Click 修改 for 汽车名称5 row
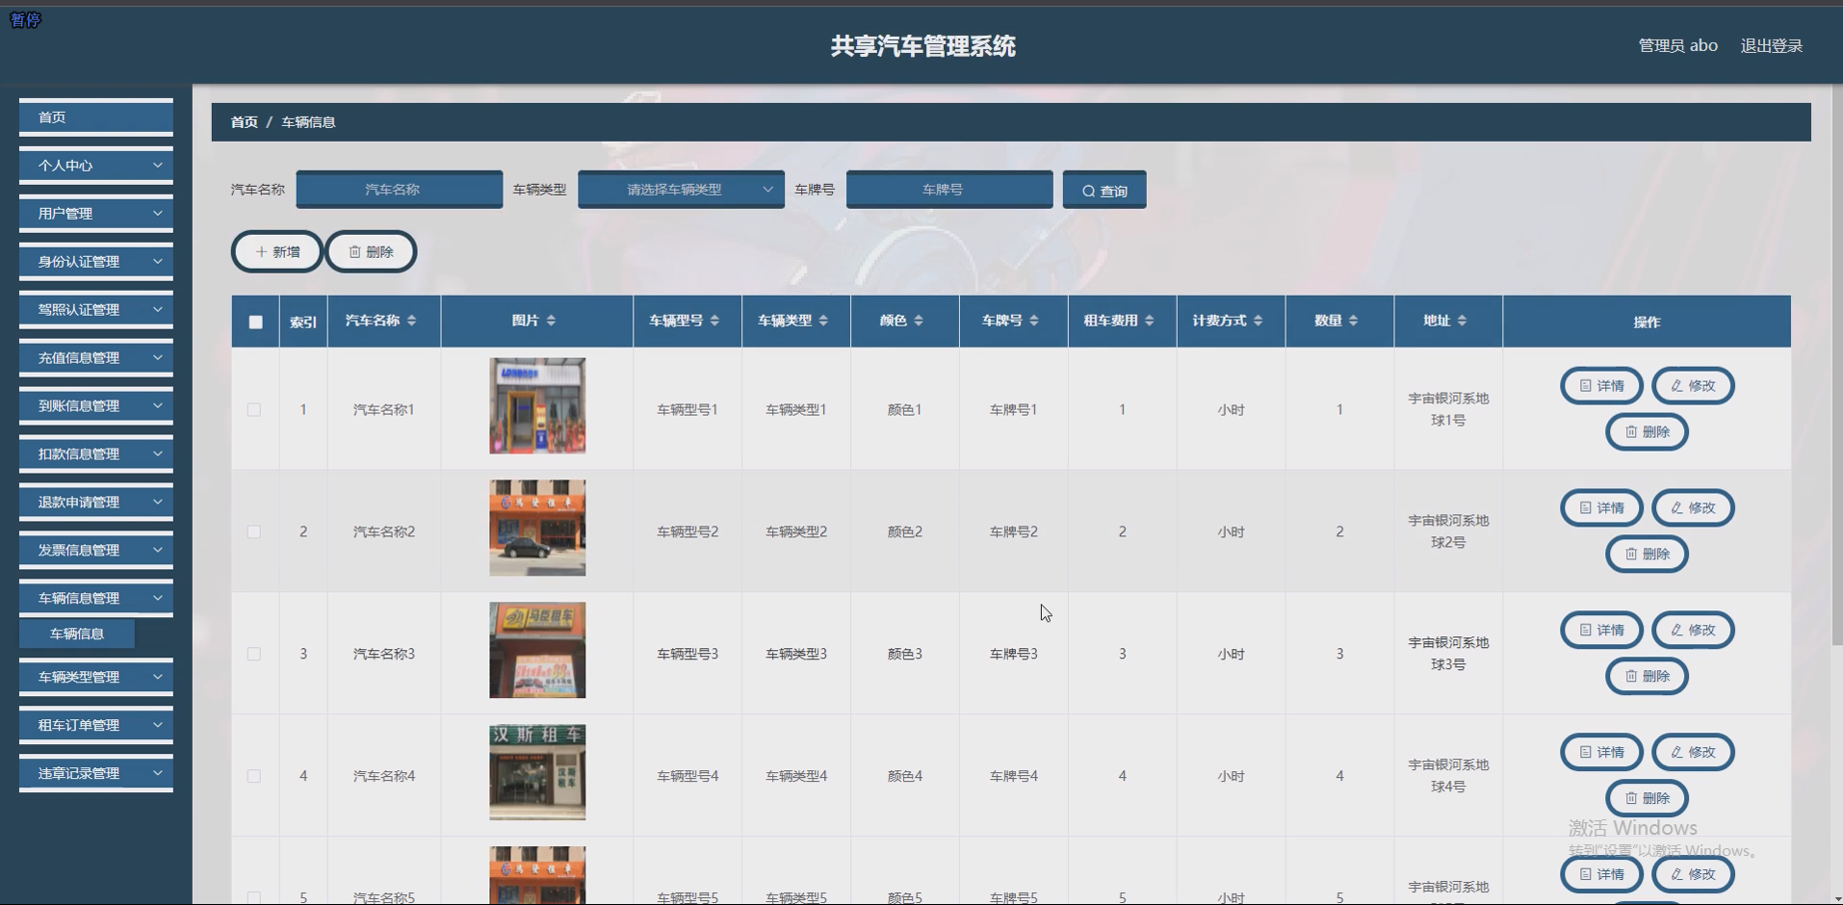1843x905 pixels. tap(1693, 875)
